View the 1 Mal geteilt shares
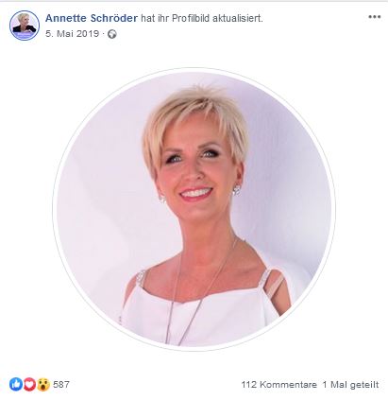This screenshot has width=388, height=400. click(350, 385)
